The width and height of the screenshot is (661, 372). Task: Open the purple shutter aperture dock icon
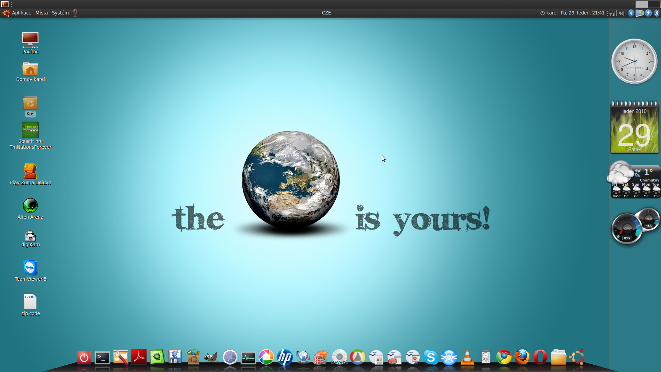tap(230, 357)
